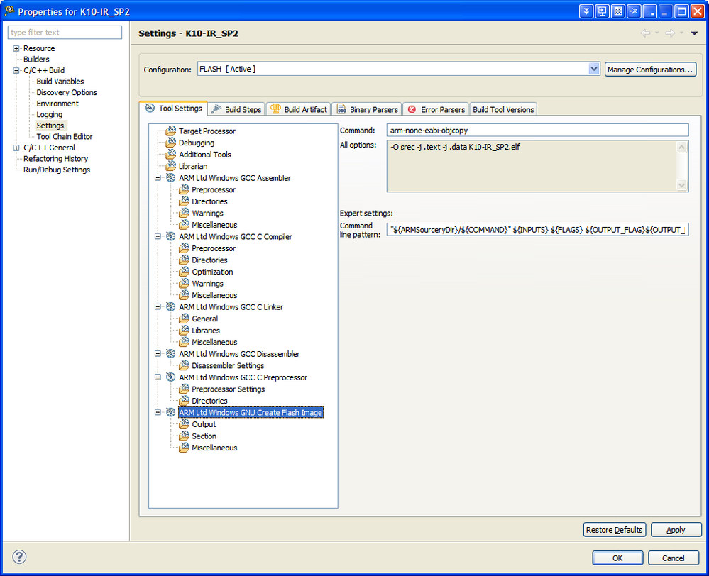Image resolution: width=709 pixels, height=576 pixels.
Task: Click the GCC C Linker tool icon
Action: [170, 307]
